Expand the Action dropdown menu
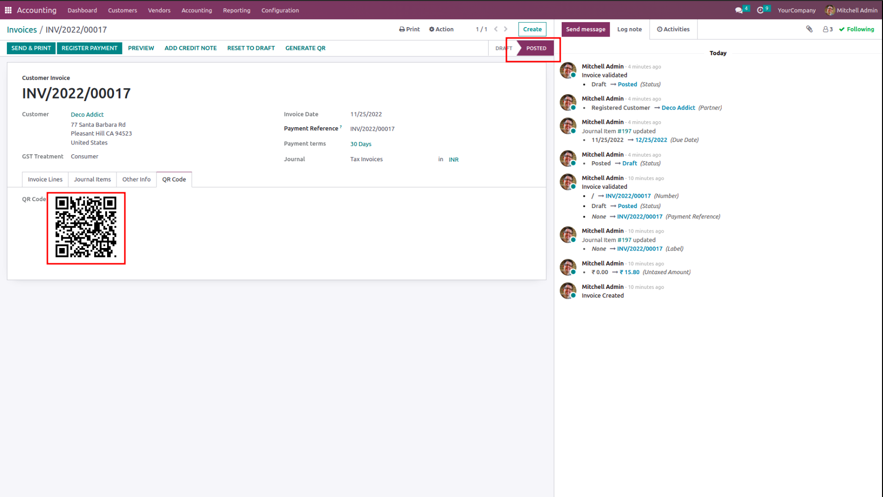Viewport: 883px width, 497px height. point(441,29)
